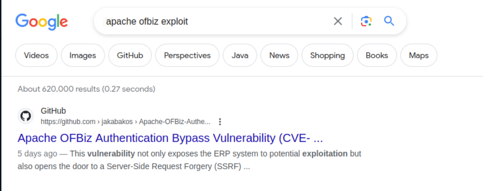Screen dimensions: 483x191
Task: Select the GitHub filter chip
Action: pyautogui.click(x=130, y=55)
